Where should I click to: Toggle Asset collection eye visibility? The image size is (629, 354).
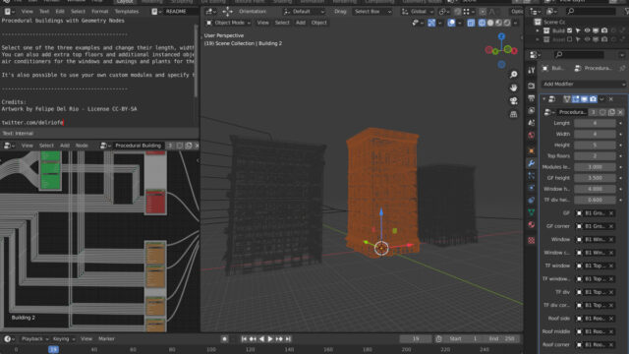[x=587, y=39]
